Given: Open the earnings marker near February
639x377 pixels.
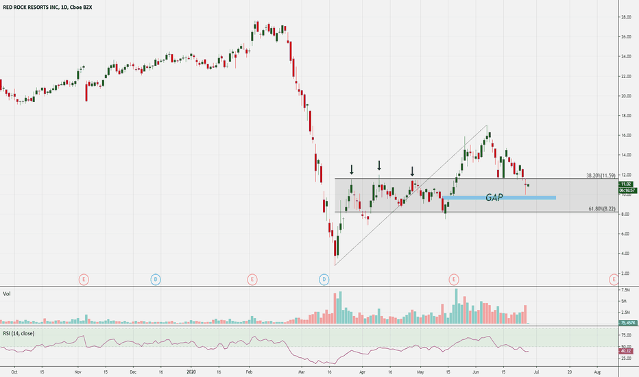Looking at the screenshot, I should pos(252,280).
